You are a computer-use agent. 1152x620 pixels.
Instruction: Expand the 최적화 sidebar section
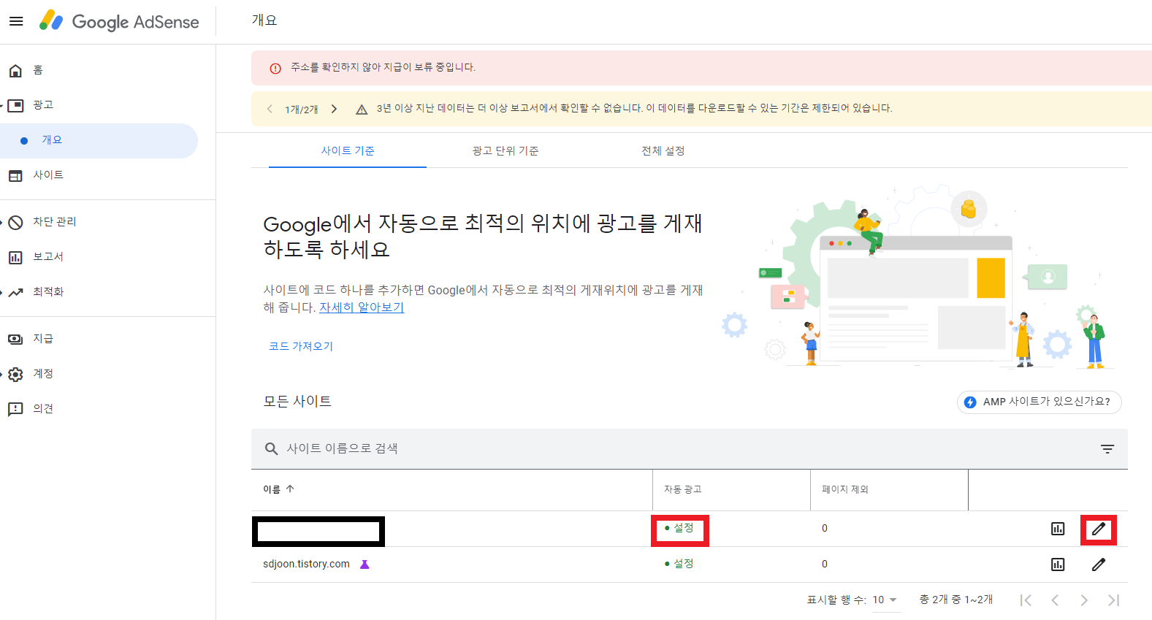pyautogui.click(x=2, y=292)
